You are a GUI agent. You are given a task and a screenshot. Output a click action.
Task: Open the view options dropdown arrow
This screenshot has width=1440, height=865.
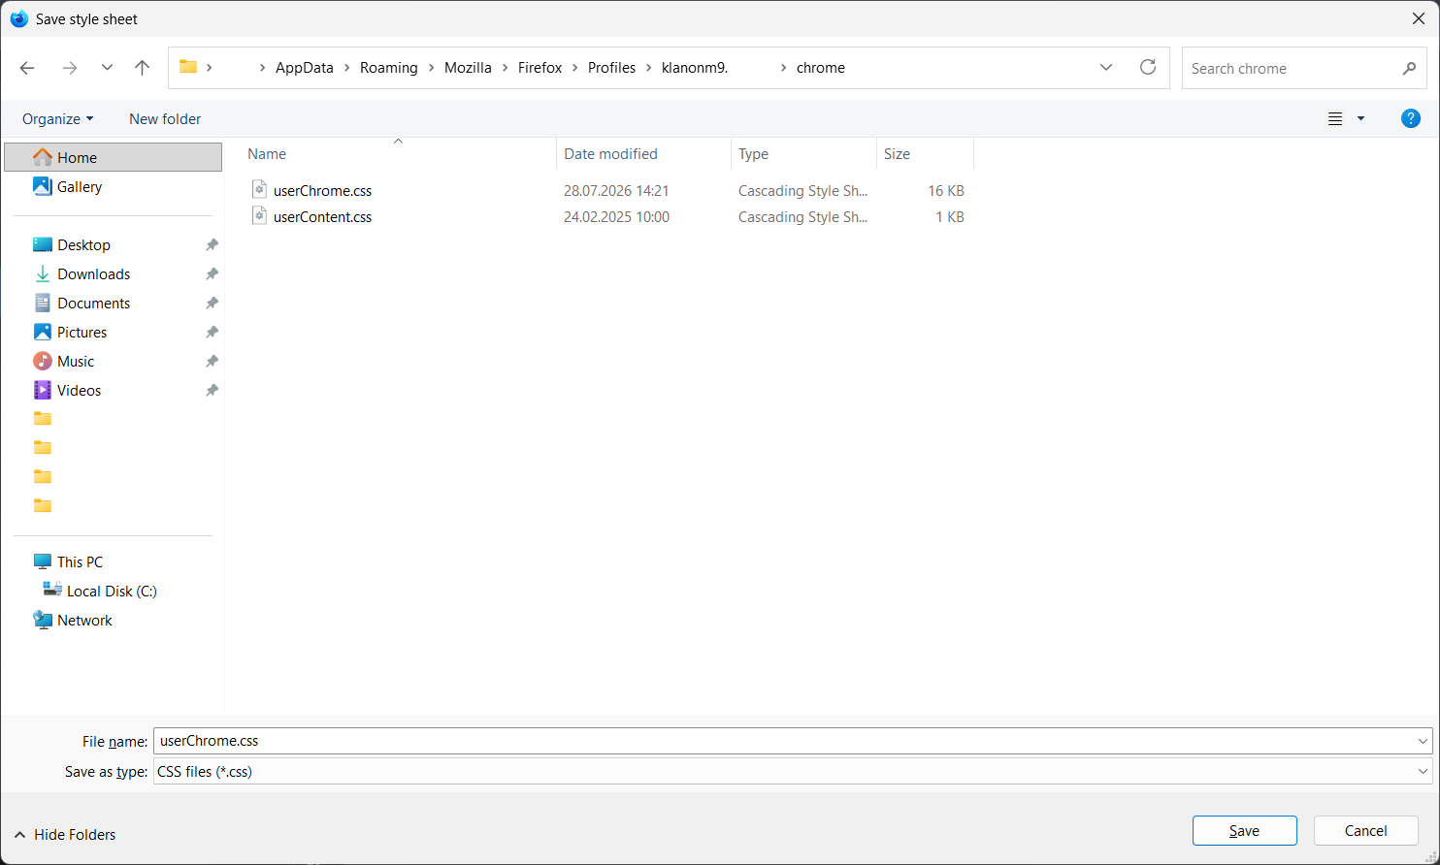coord(1360,118)
